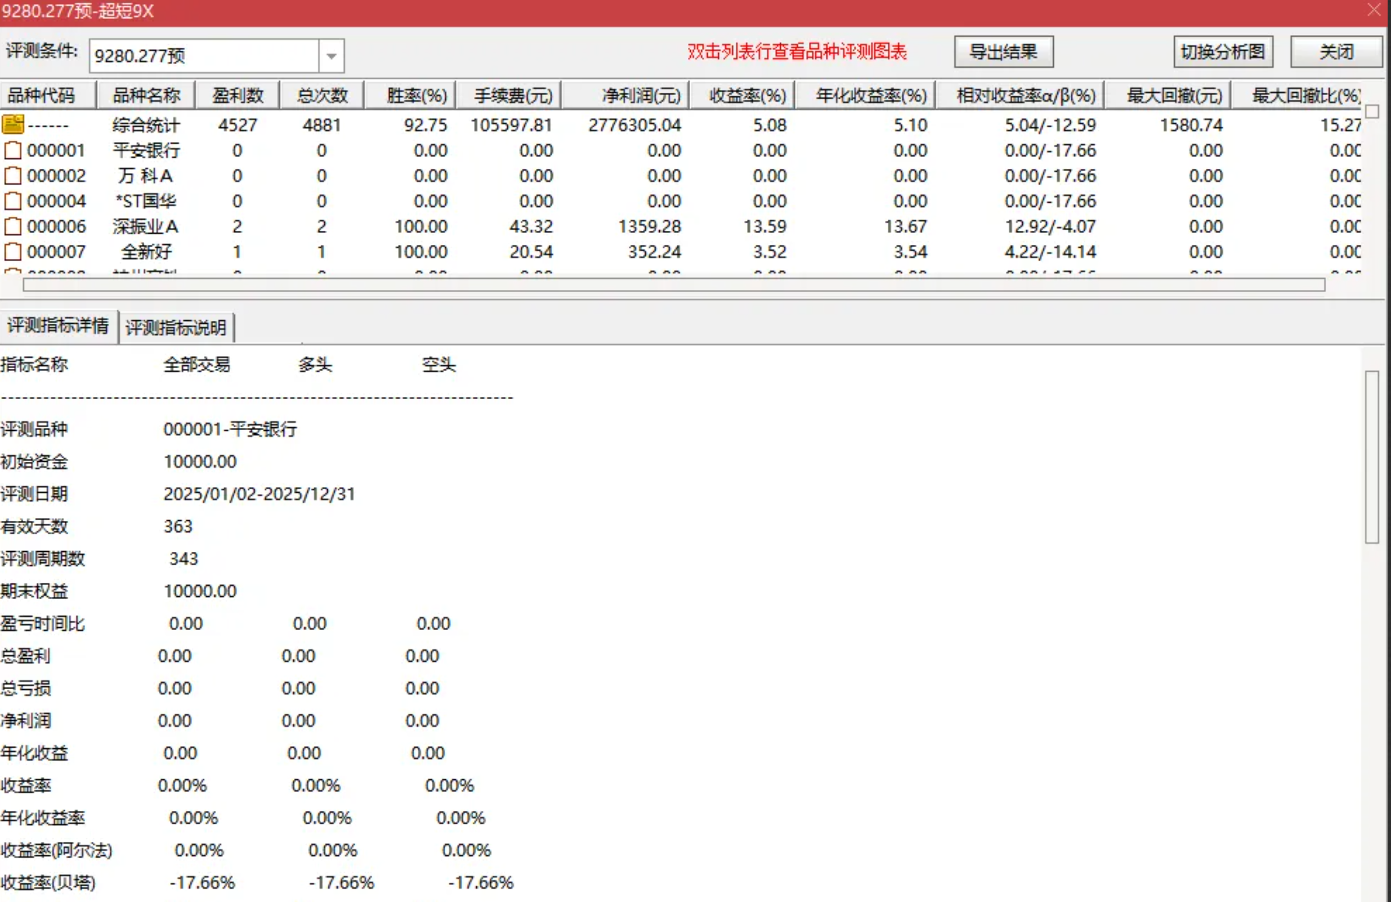Click the red 双击列表行查看品种评测图表 text
The image size is (1391, 902).
[x=798, y=51]
